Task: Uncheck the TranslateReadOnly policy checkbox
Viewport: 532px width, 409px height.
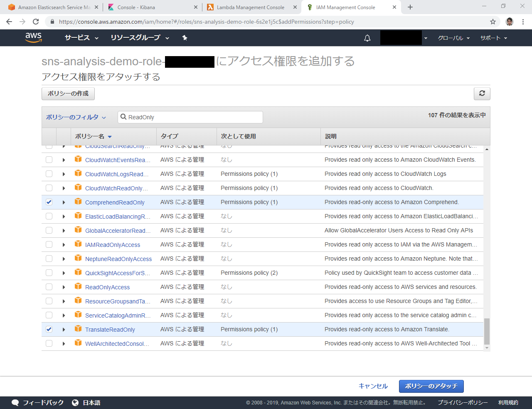Action: pos(49,330)
